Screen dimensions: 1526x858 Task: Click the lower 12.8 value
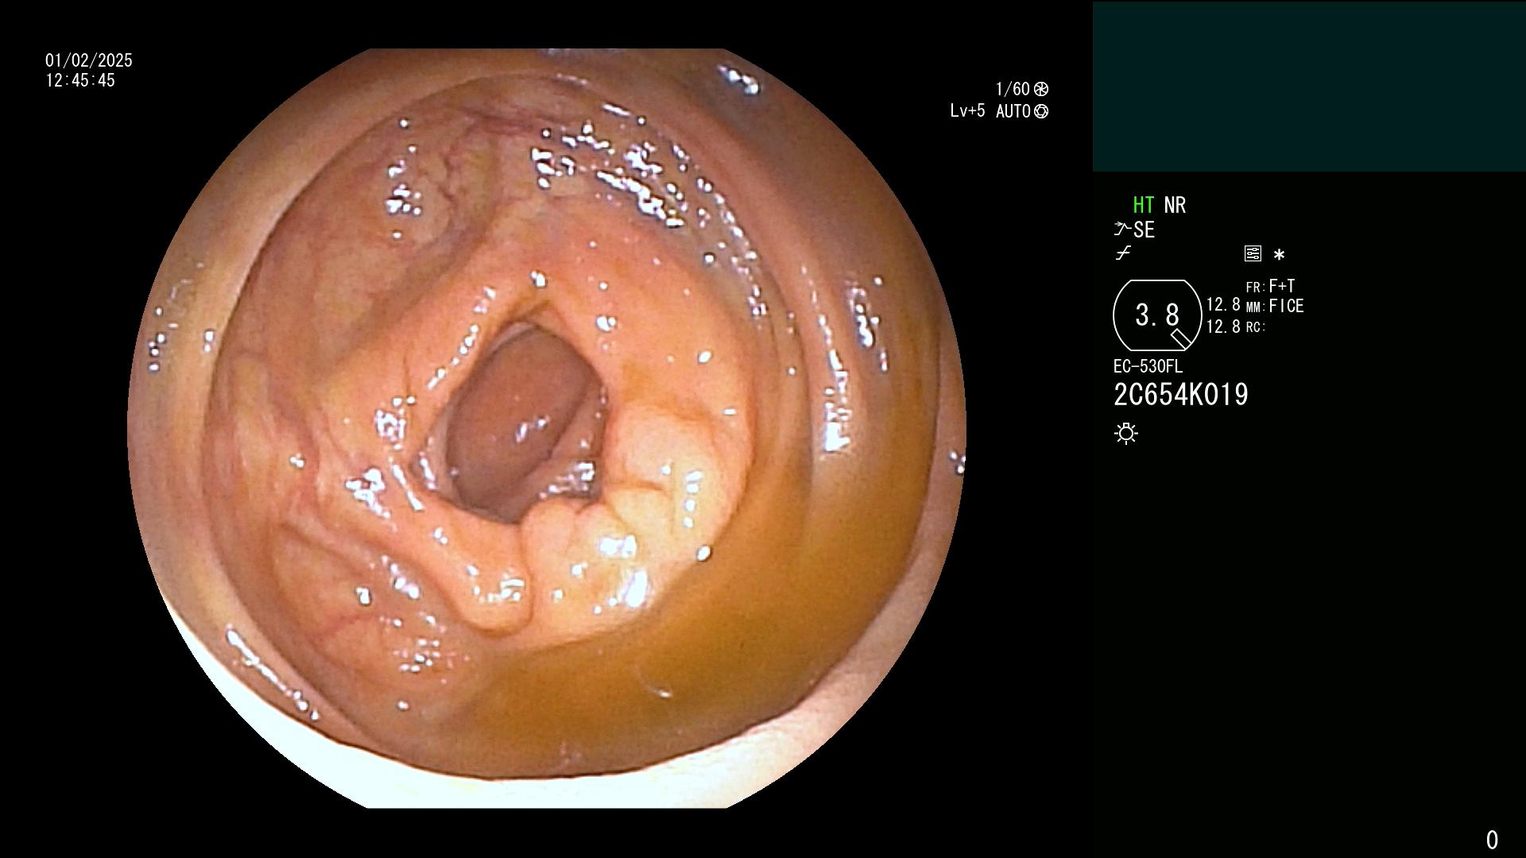[x=1223, y=327]
